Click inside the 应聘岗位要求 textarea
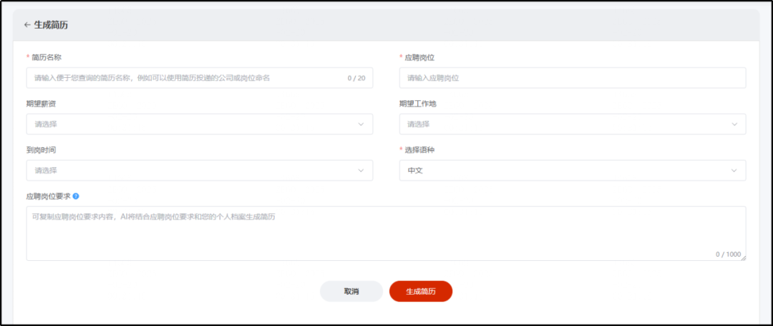This screenshot has width=773, height=326. (386, 234)
